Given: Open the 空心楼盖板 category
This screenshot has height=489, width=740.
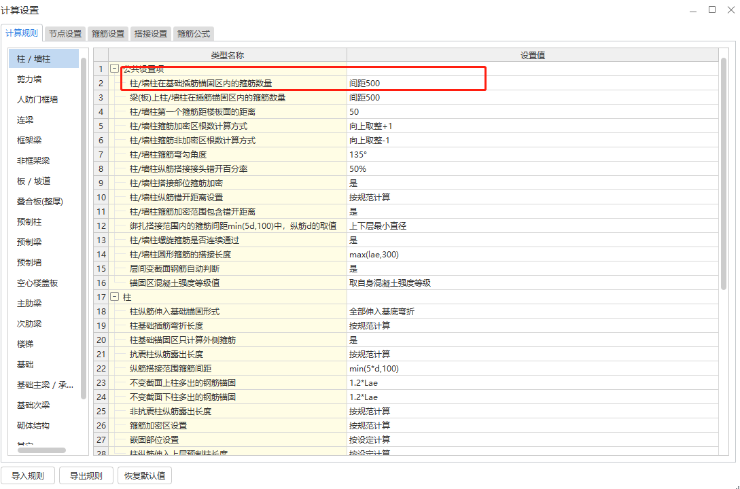Looking at the screenshot, I should [44, 283].
